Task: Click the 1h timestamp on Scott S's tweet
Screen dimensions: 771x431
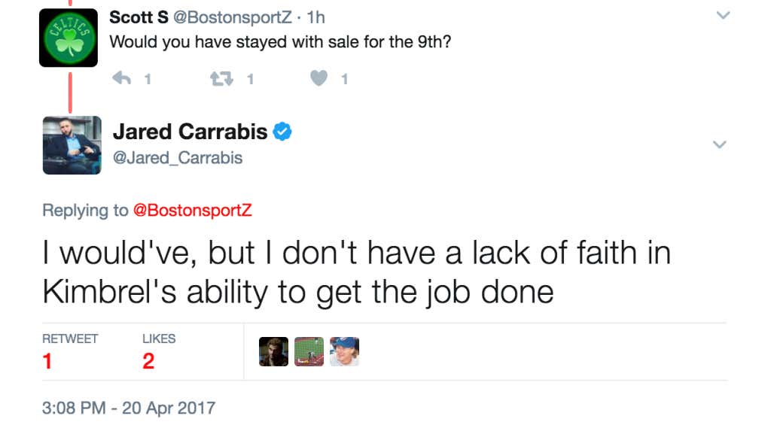Action: [315, 18]
